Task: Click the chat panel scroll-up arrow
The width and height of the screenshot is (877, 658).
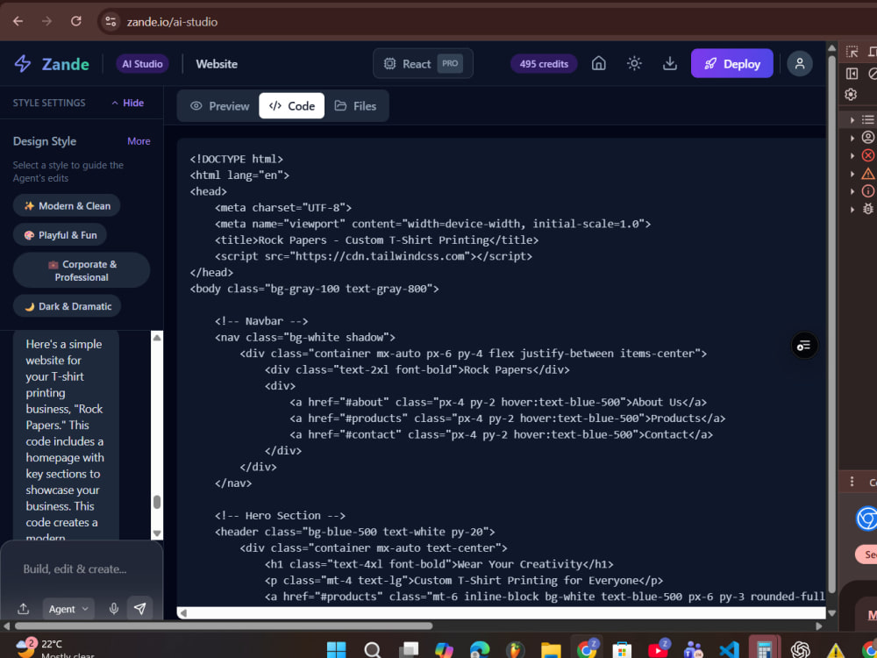Action: coord(157,338)
